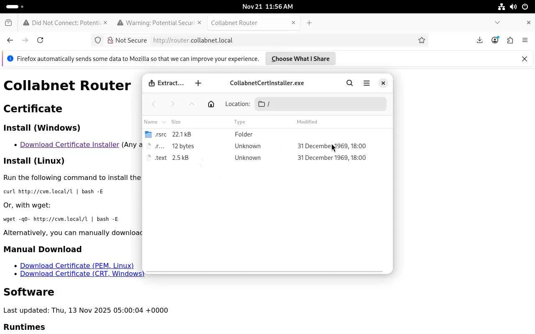Click the horizontal scrollbar of archive manager
The width and height of the screenshot is (535, 334).
264,272
